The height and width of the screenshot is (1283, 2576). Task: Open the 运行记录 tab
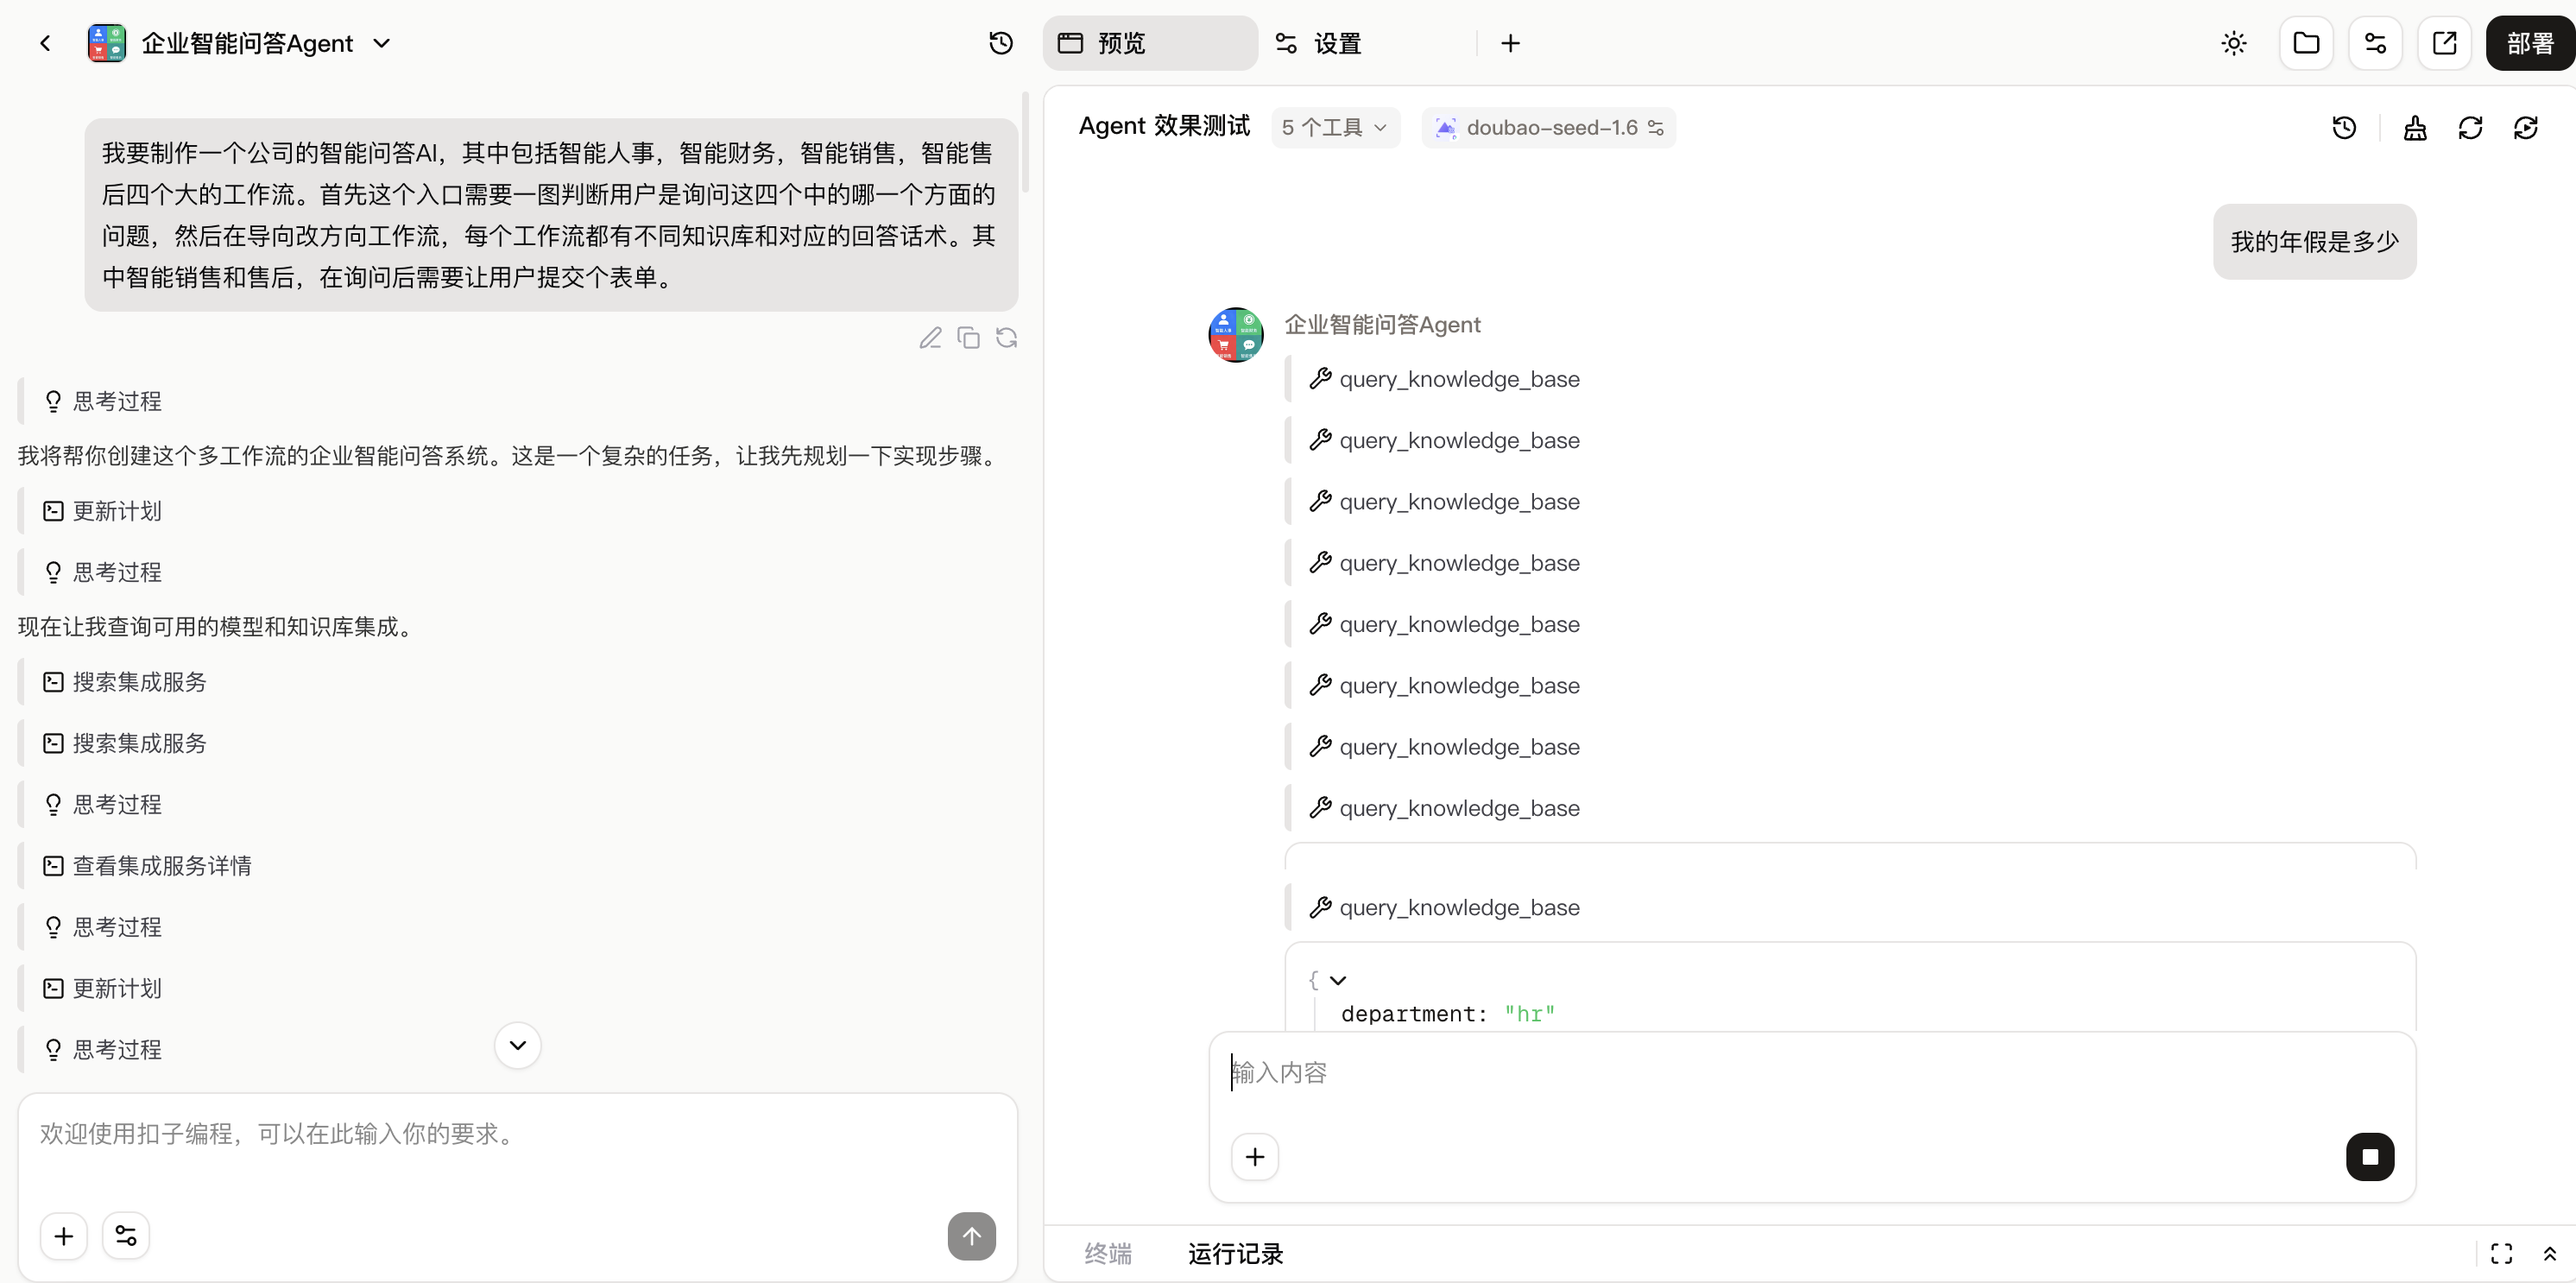tap(1235, 1253)
